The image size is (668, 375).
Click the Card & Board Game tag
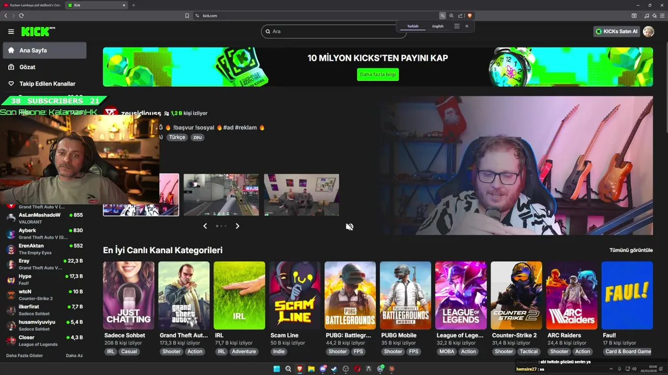628,352
